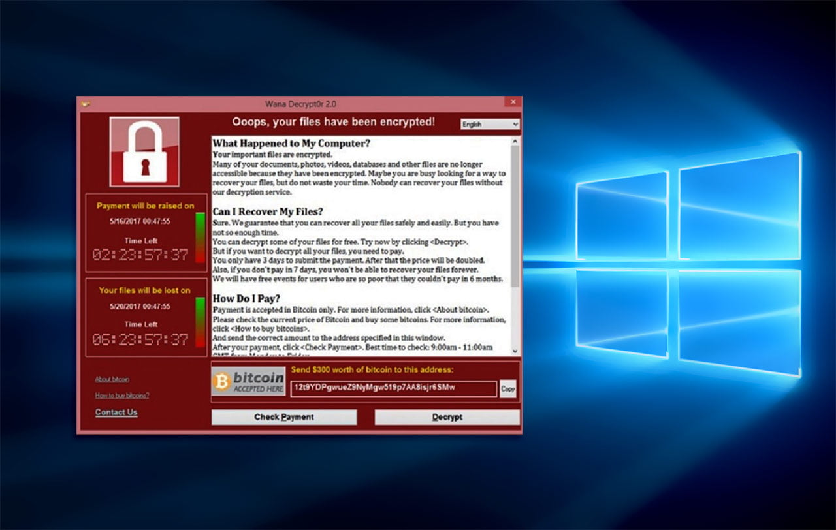Viewport: 836px width, 530px height.
Task: Click the Contact Us link
Action: [116, 412]
